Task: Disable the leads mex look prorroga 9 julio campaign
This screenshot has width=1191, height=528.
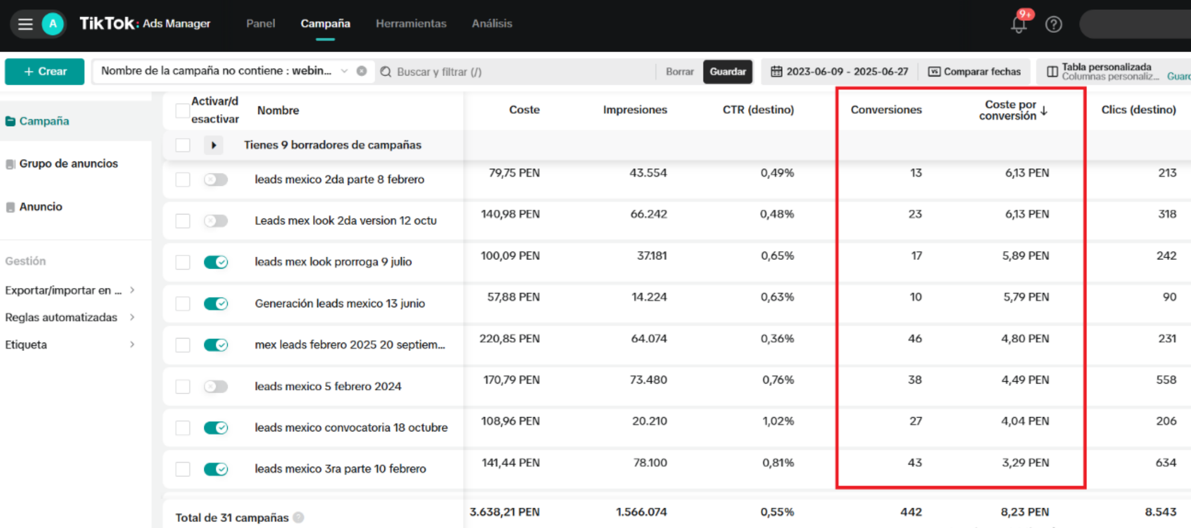Action: (x=216, y=262)
